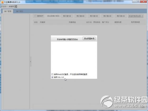Click the empty account list area in dialog
The height and width of the screenshot is (111, 148).
(x=74, y=57)
